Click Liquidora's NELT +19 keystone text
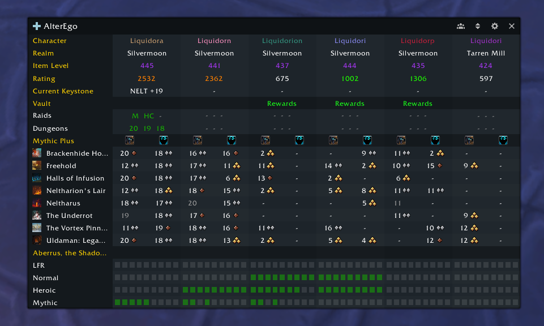Image resolution: width=544 pixels, height=326 pixels. [x=146, y=91]
